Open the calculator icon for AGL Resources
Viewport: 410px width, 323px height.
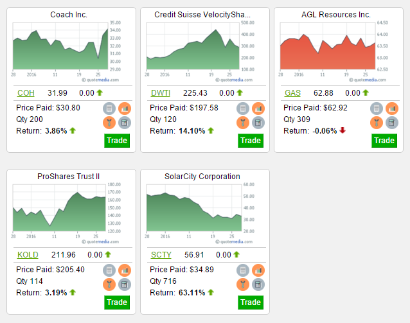click(x=392, y=123)
